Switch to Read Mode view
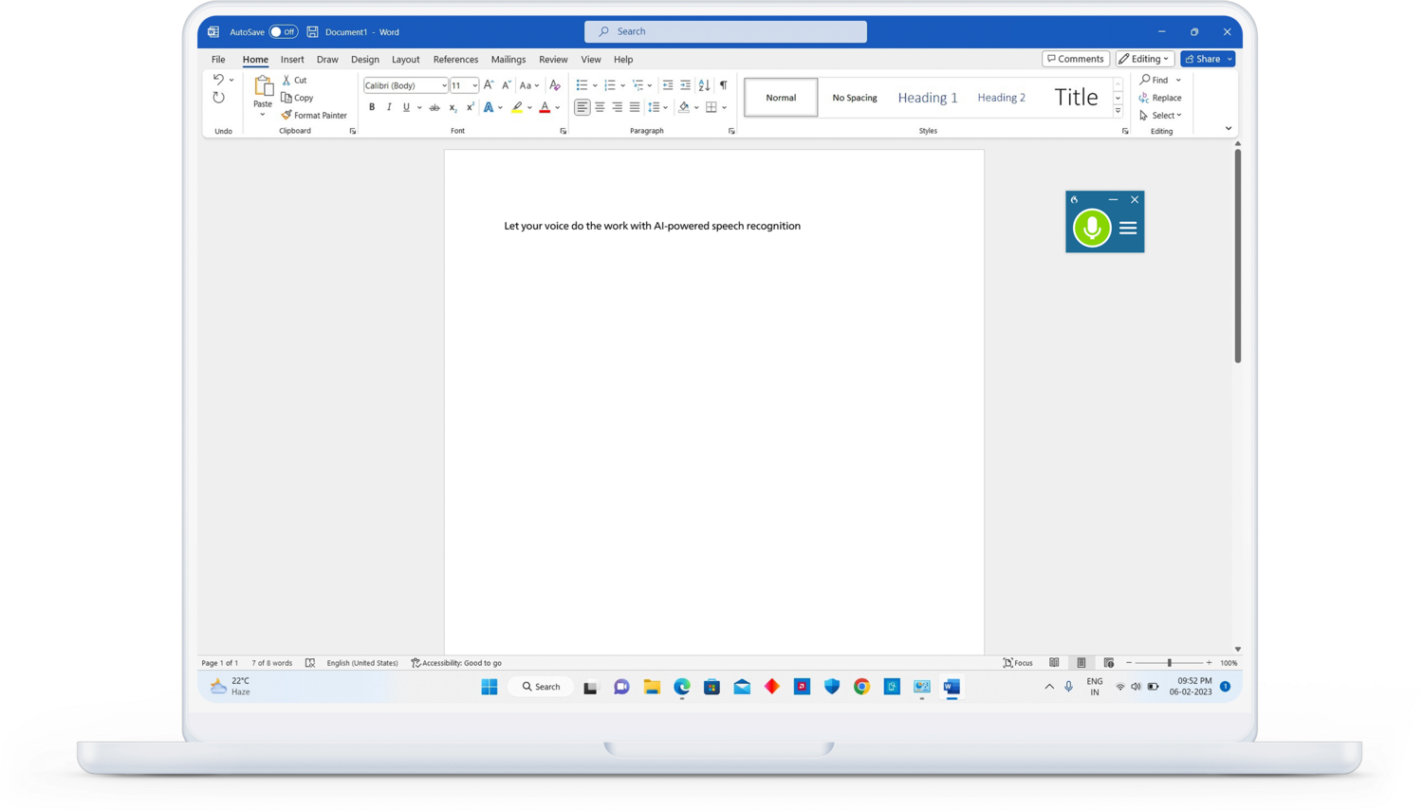The width and height of the screenshot is (1423, 811). pyautogui.click(x=1054, y=663)
